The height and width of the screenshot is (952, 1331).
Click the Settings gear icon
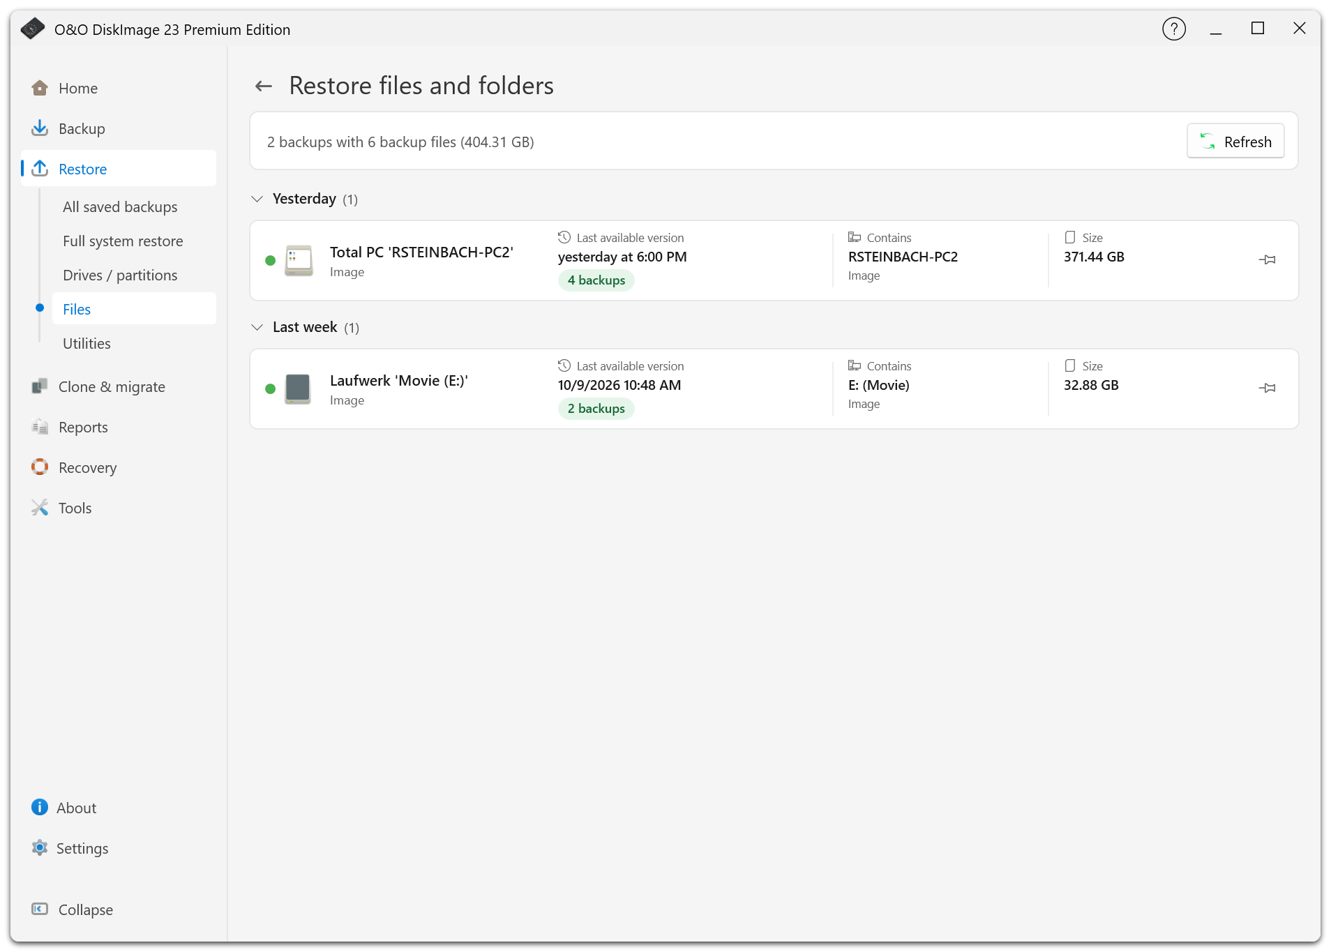(40, 848)
